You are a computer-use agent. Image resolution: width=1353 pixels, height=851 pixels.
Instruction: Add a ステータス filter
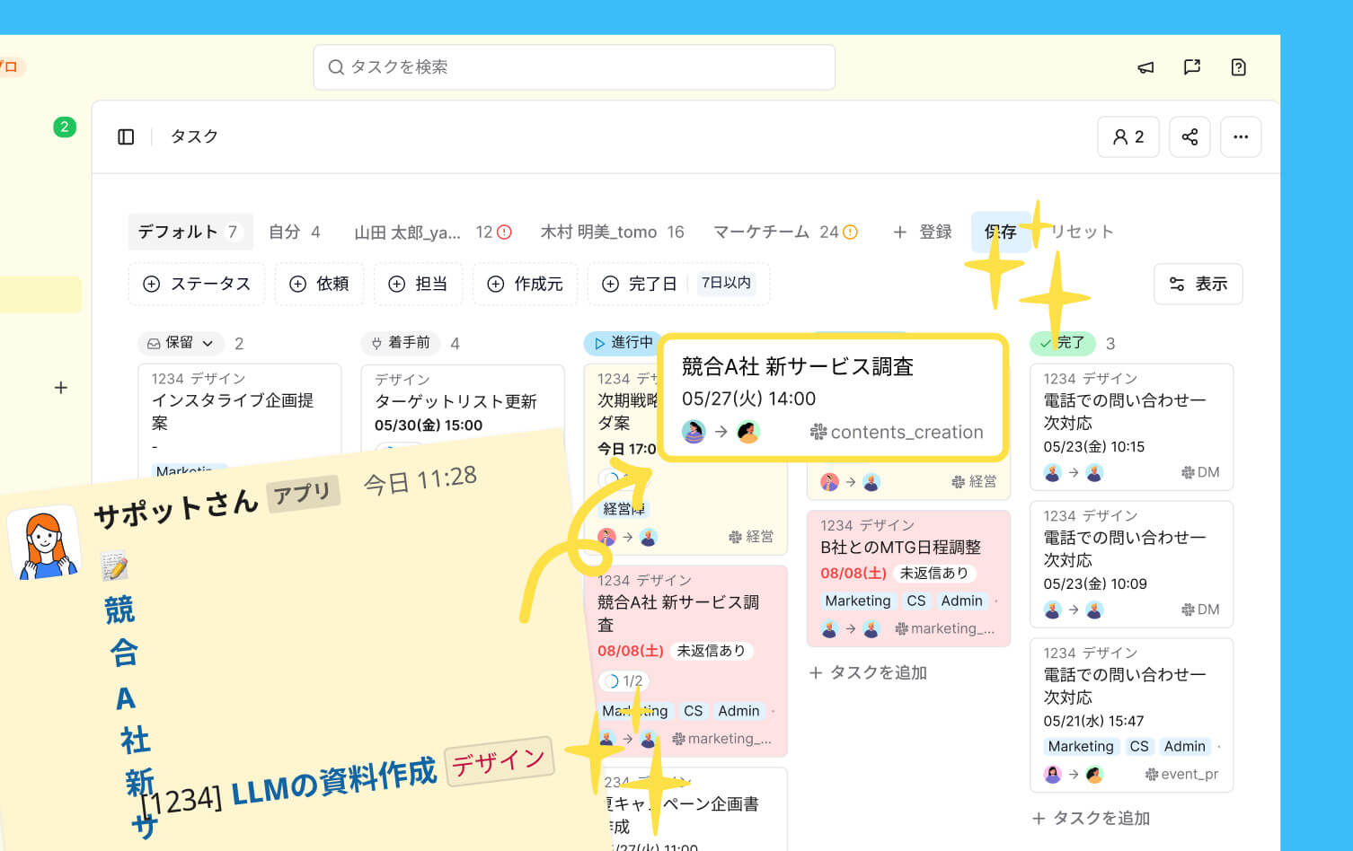pos(197,284)
